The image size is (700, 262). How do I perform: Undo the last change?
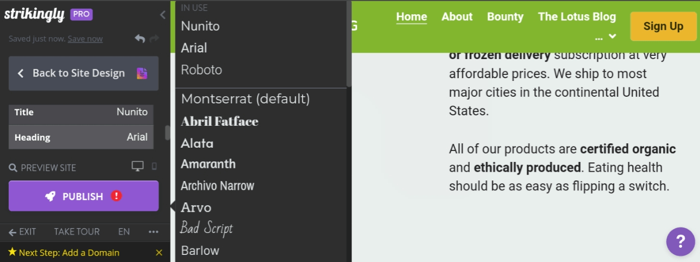[140, 39]
